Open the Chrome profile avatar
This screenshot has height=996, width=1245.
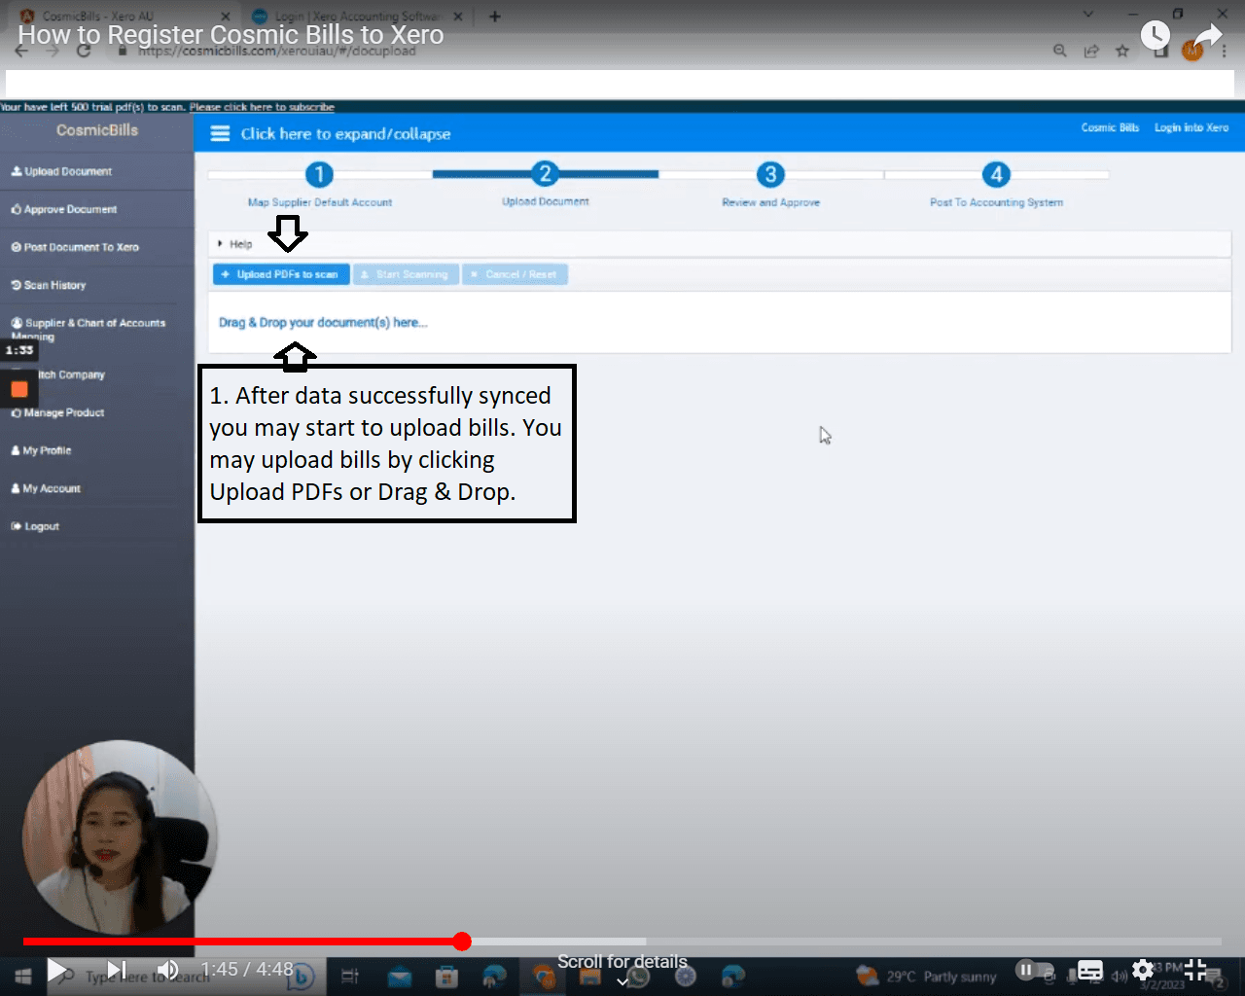1192,51
